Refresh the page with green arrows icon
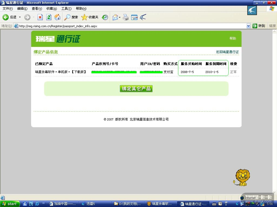The image size is (277, 207). (49, 17)
